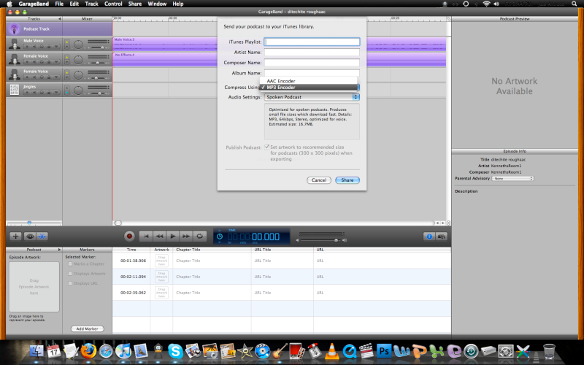The width and height of the screenshot is (584, 365).
Task: Open the Share menu
Action: coord(135,4)
